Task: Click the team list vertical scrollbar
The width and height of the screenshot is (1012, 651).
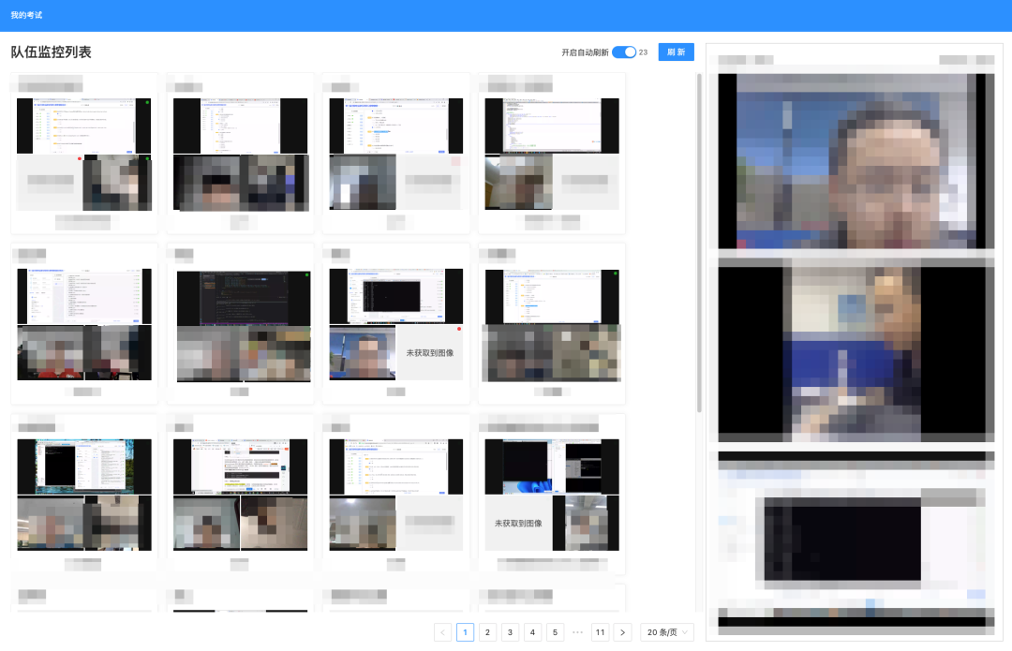Action: tap(699, 244)
